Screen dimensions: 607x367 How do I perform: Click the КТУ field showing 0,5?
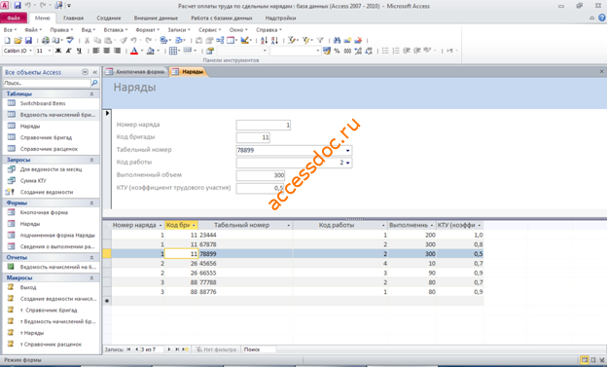point(261,188)
